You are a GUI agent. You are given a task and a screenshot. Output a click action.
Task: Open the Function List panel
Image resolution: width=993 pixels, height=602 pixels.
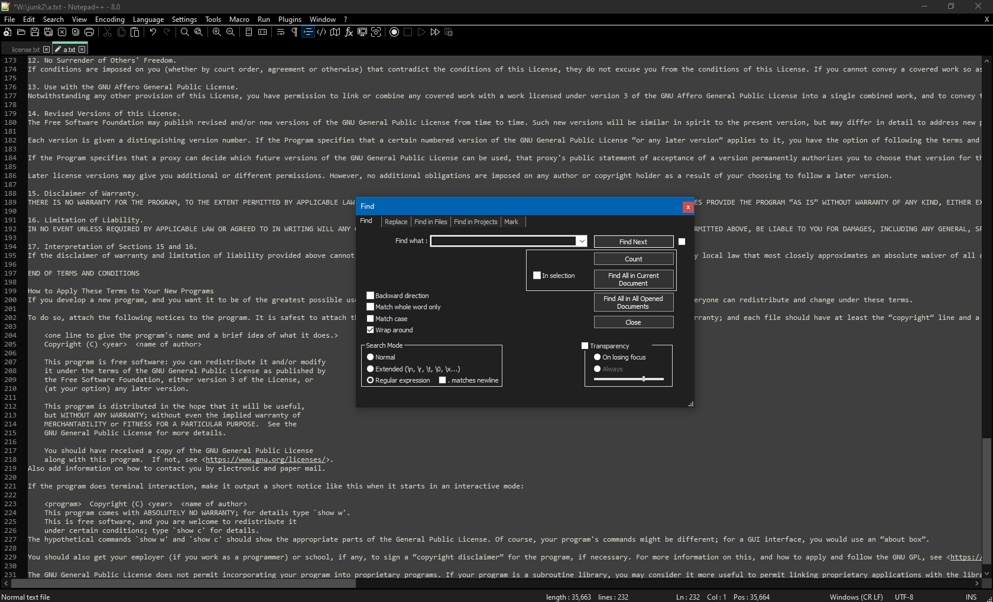pyautogui.click(x=349, y=32)
